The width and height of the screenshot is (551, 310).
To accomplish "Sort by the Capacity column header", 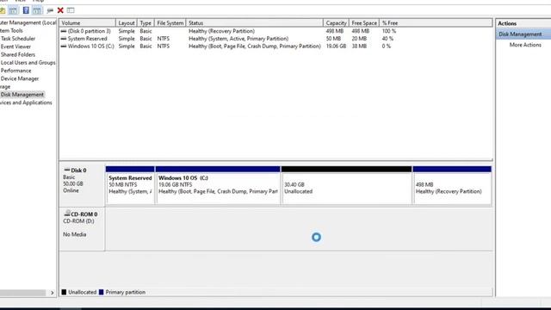I will point(336,23).
